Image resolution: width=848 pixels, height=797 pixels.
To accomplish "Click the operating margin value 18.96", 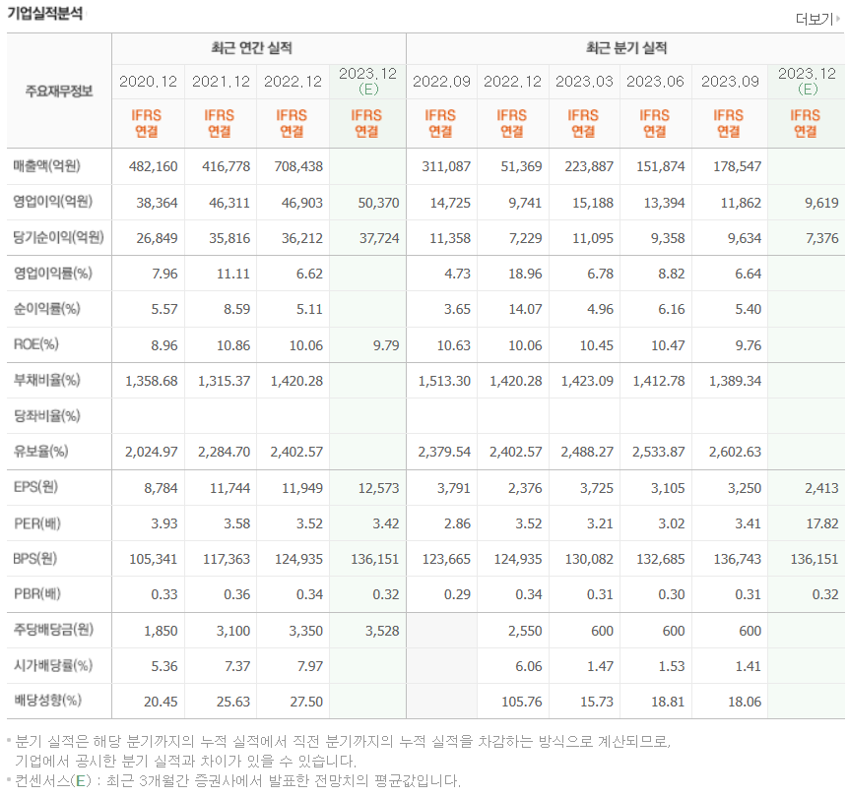I will click(525, 274).
